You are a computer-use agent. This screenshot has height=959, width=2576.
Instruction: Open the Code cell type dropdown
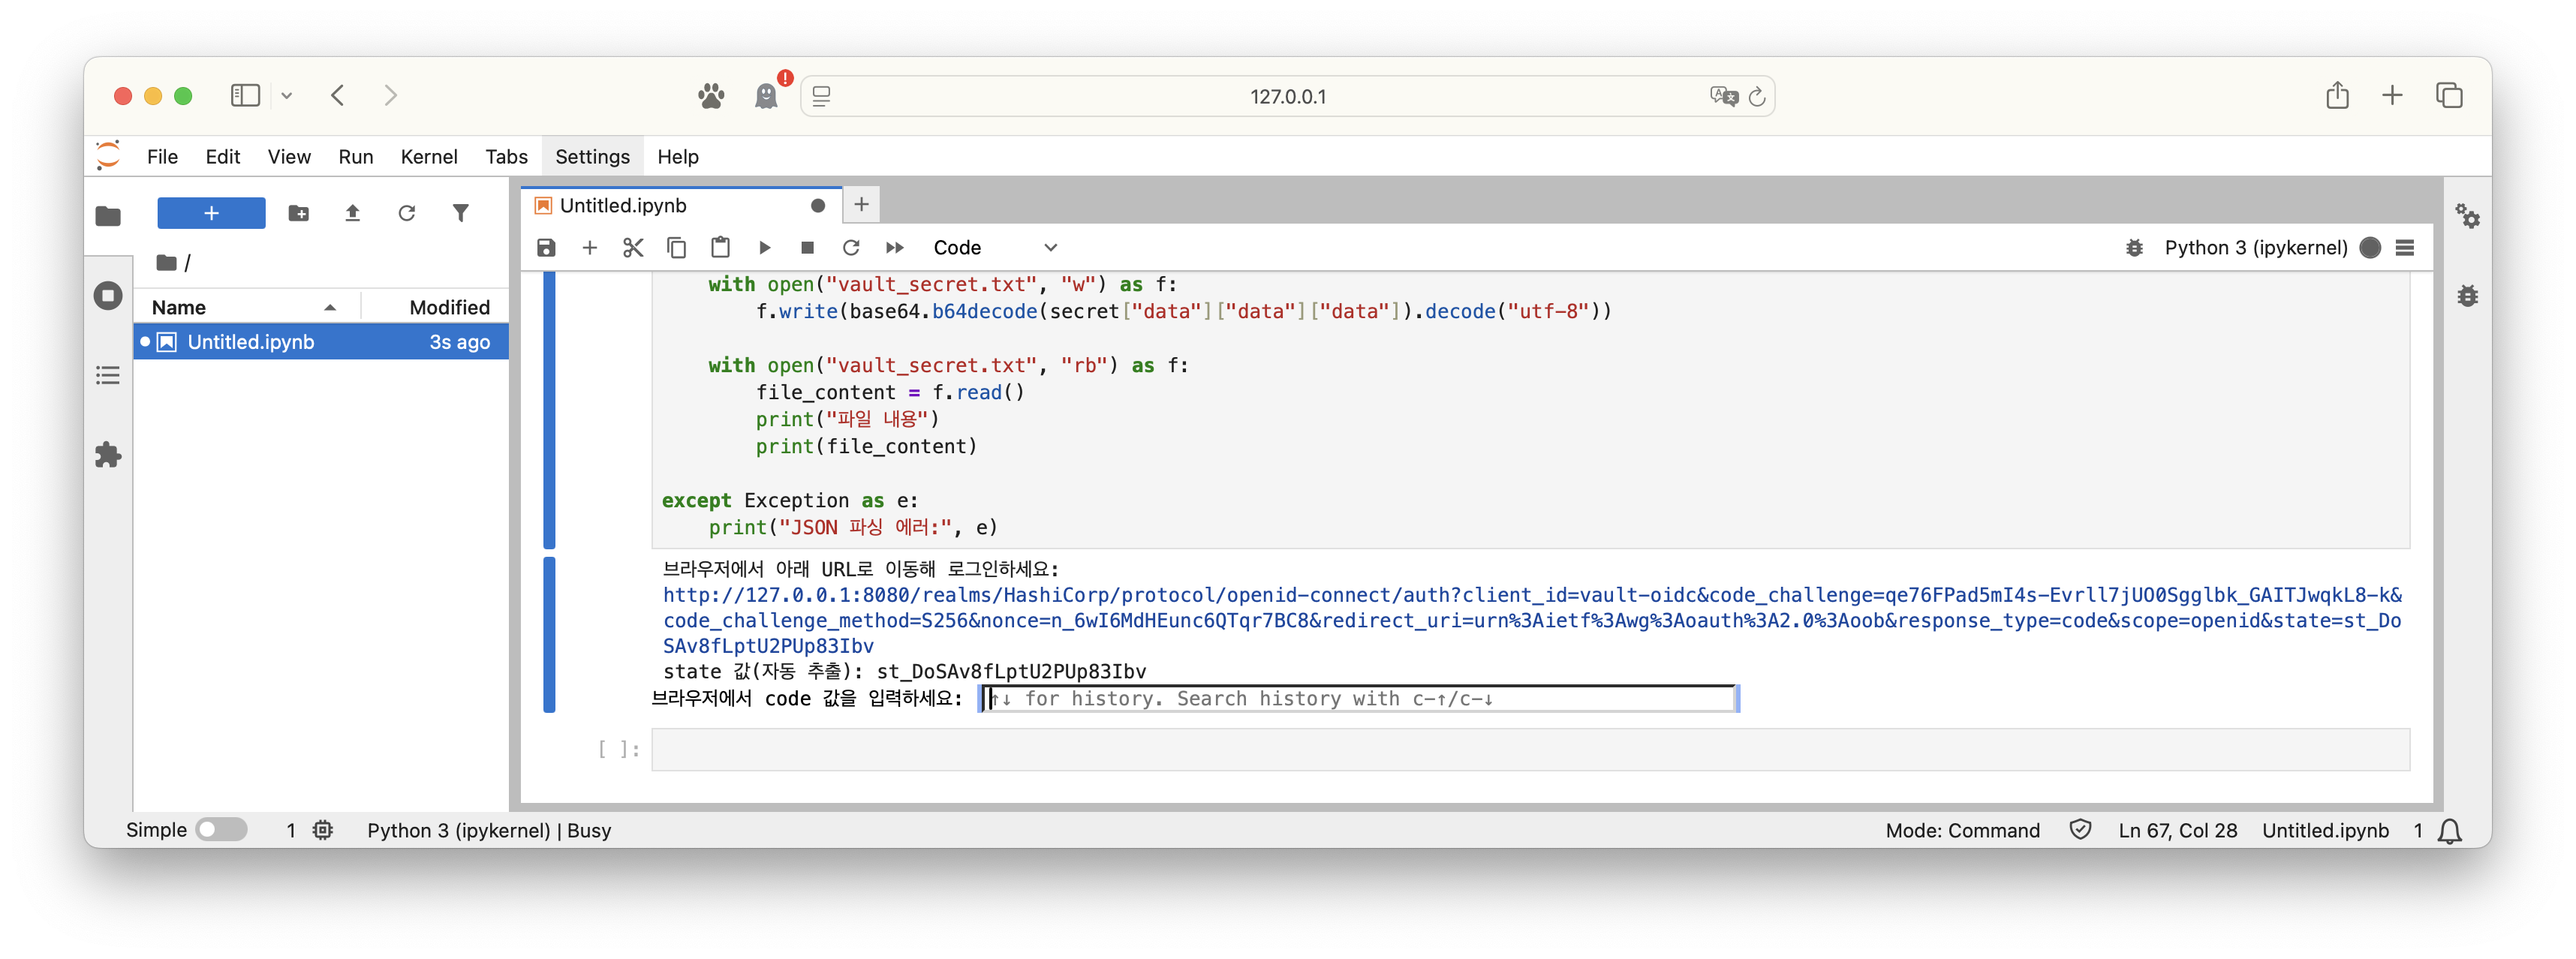[994, 247]
